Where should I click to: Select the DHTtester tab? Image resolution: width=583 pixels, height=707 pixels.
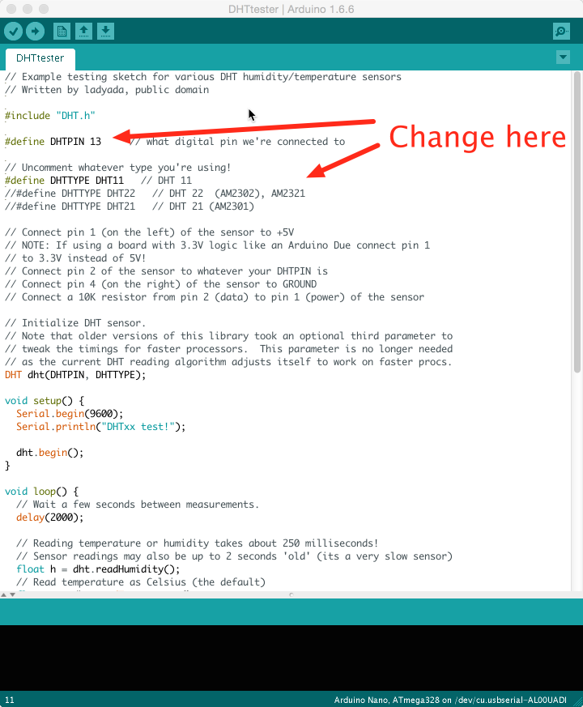click(40, 58)
